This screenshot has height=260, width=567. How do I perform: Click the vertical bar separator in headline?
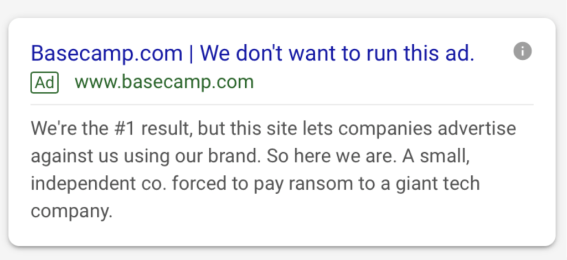point(191,54)
